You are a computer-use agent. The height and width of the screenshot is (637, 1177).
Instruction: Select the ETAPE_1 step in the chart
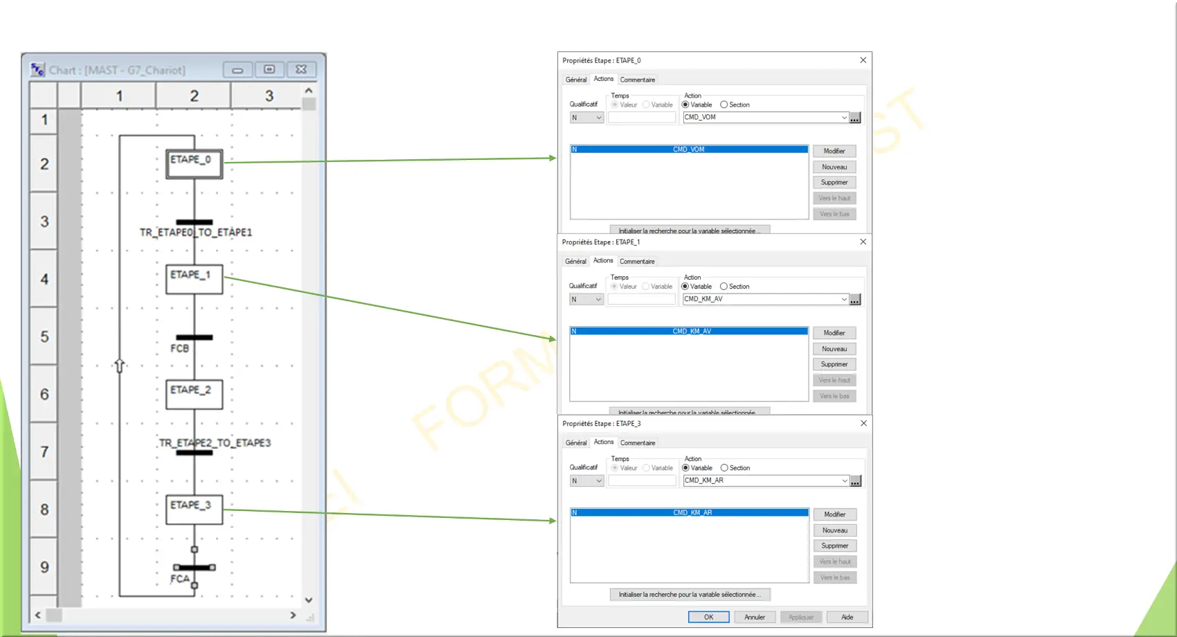click(x=194, y=279)
